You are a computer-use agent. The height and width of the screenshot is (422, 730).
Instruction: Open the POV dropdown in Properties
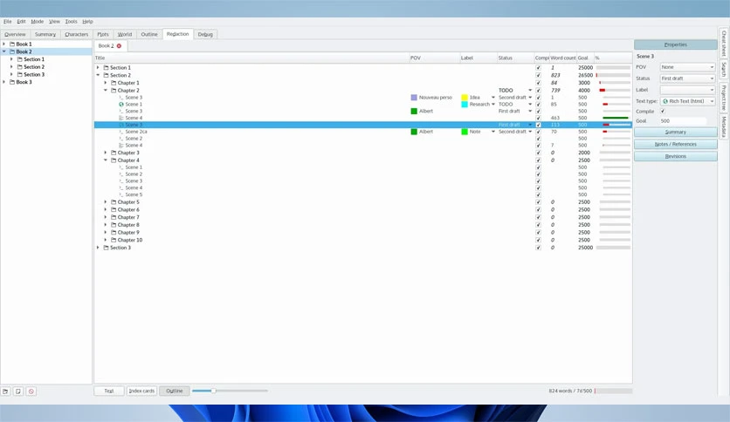(687, 67)
